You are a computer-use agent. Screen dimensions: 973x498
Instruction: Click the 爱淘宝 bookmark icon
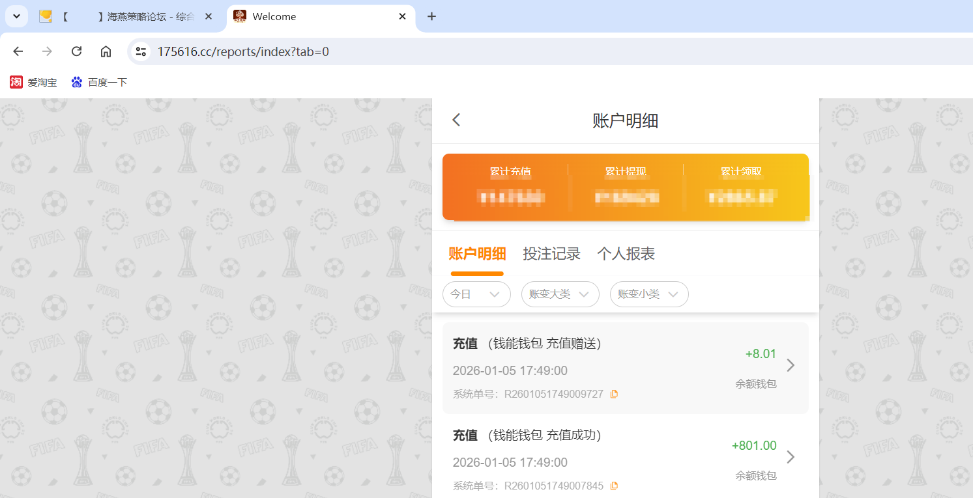(x=16, y=82)
